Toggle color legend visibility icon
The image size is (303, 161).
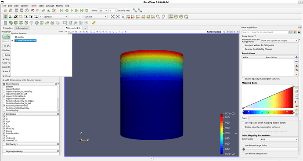pos(5,17)
